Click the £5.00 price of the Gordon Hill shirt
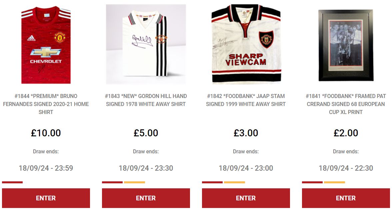 [146, 133]
